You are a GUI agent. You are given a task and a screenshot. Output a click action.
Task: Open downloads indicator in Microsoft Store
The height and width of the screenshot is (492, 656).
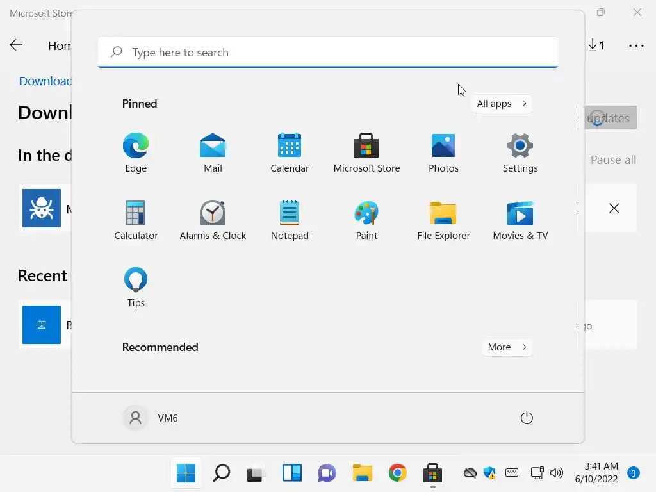pyautogui.click(x=596, y=45)
